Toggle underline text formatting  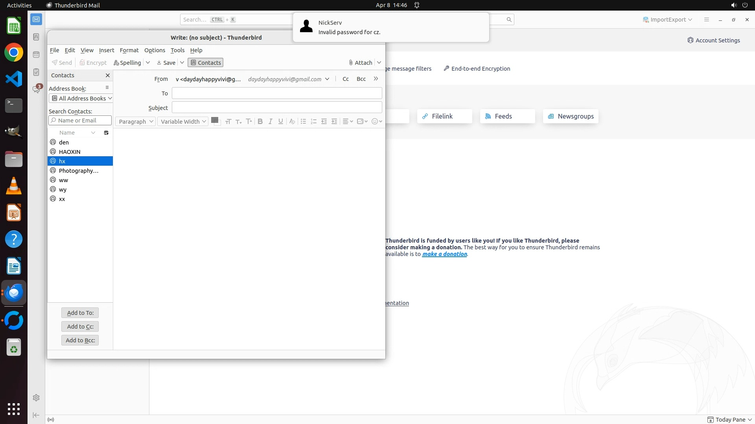point(280,122)
